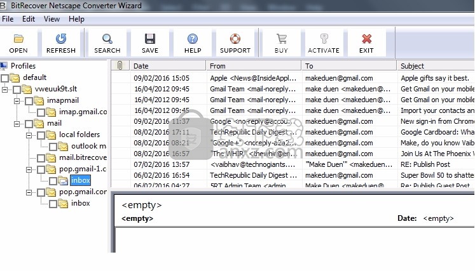Select the highlighted inbox tree item
The image size is (475, 271).
81,181
